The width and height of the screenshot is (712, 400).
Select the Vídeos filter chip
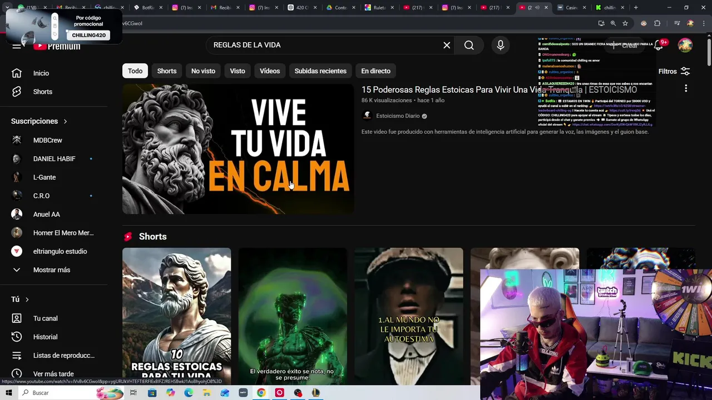click(270, 71)
